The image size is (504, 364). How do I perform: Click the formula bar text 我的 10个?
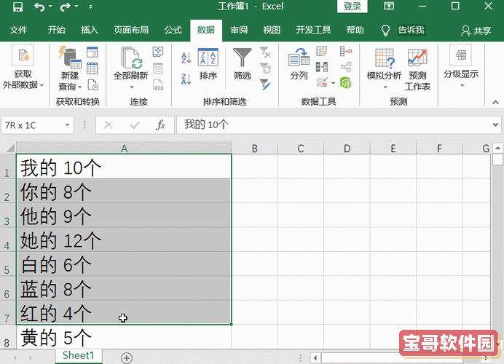pos(206,124)
